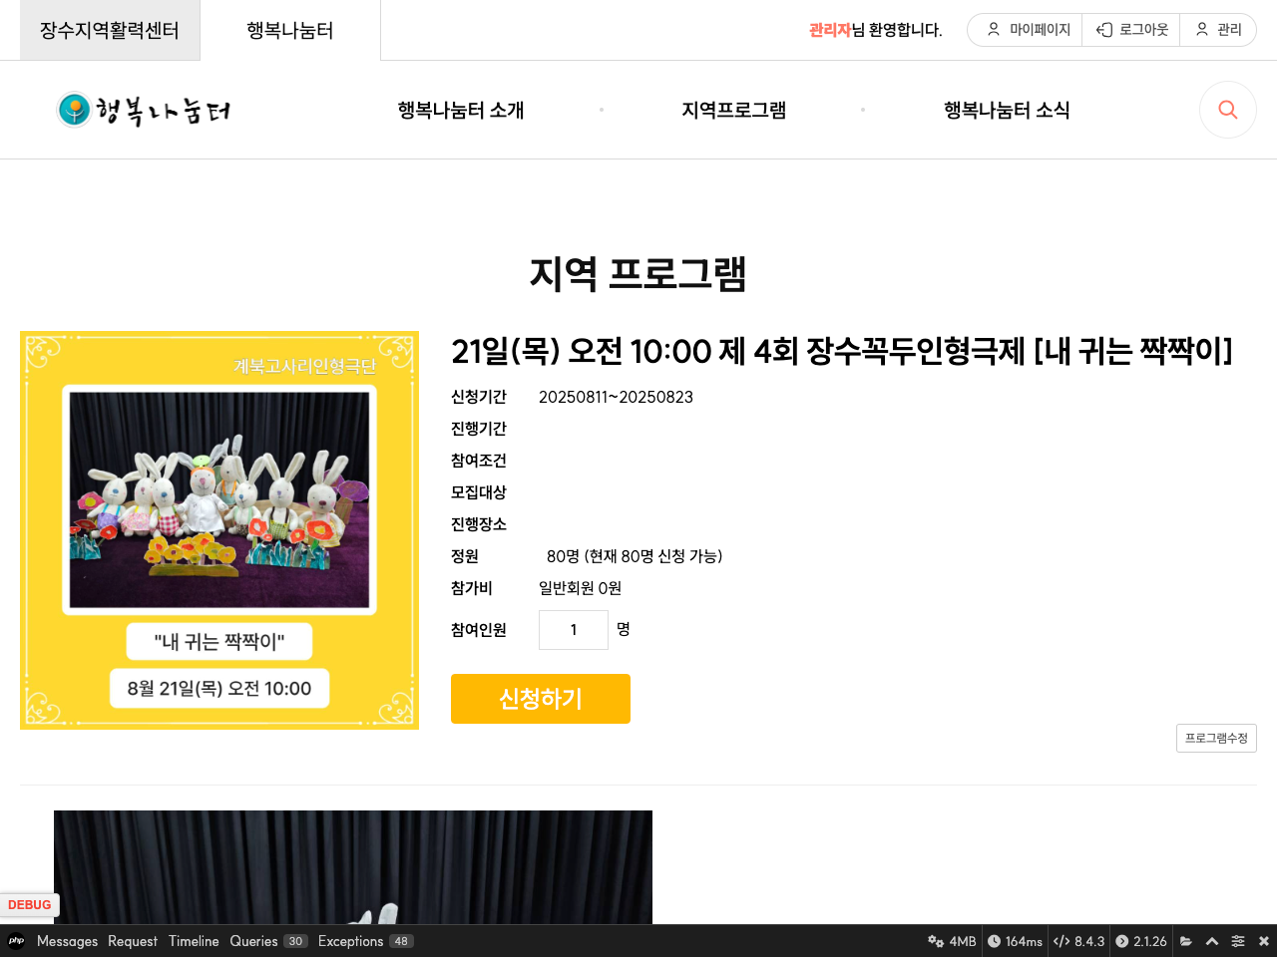Close the debug bar with the X icon

click(1261, 940)
